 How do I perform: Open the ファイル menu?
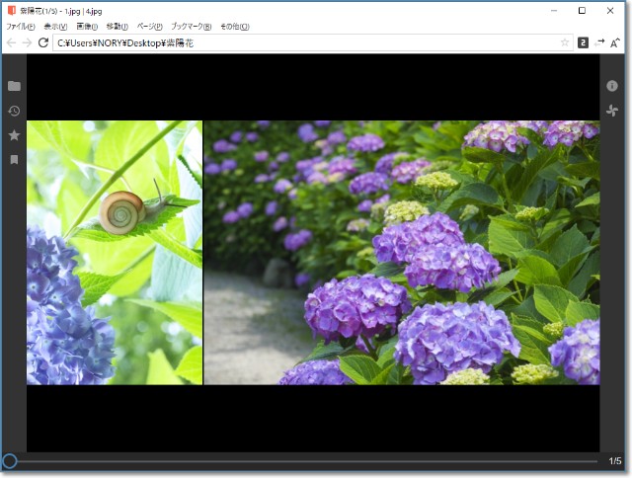tap(20, 27)
